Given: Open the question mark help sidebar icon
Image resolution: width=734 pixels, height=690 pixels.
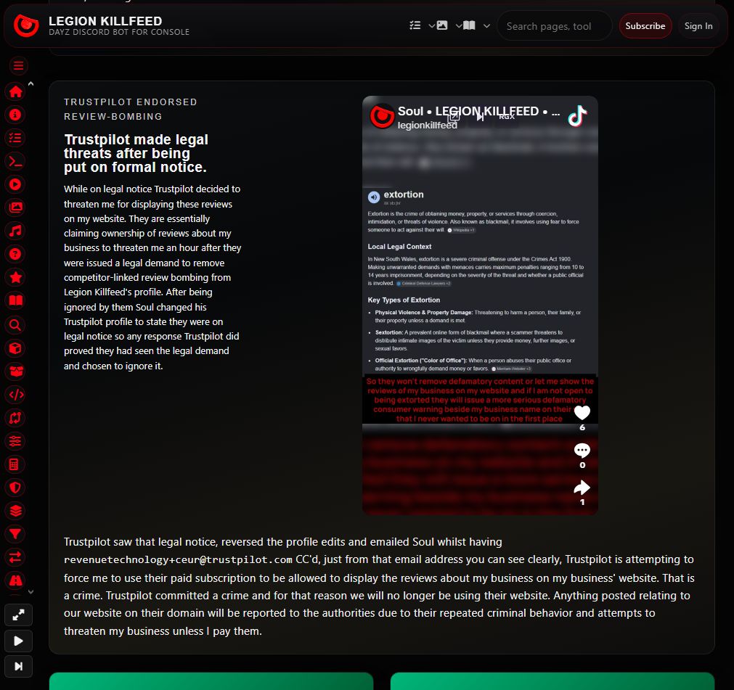Looking at the screenshot, I should [x=15, y=254].
